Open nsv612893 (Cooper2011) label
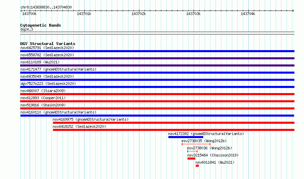This screenshot has width=304, height=179. tap(43, 98)
